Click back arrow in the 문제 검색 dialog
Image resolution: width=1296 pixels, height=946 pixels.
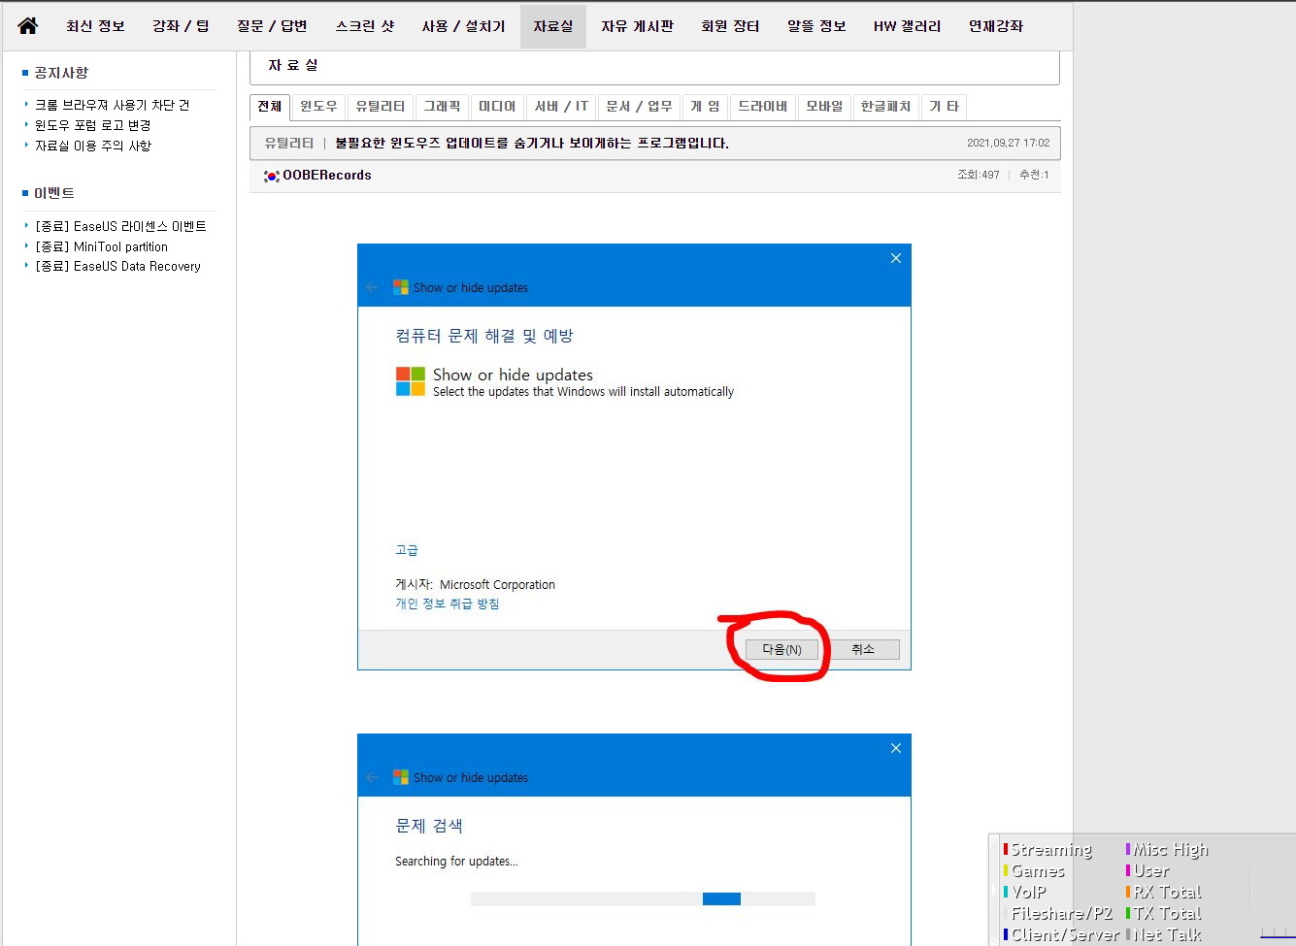pos(373,778)
